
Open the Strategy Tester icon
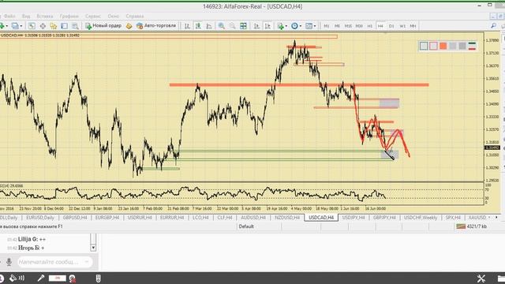[75, 26]
